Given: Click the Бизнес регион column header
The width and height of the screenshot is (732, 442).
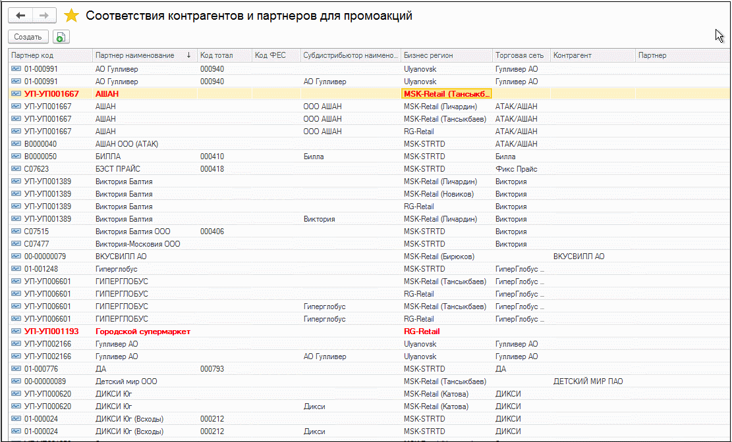Looking at the screenshot, I should 445,56.
